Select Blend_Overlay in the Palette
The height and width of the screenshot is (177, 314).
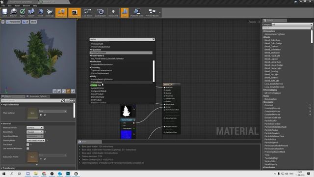[271, 71]
